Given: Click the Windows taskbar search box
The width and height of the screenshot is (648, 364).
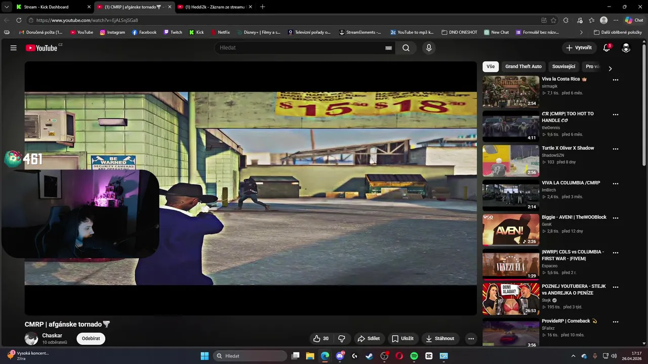Looking at the screenshot, I should (x=250, y=356).
